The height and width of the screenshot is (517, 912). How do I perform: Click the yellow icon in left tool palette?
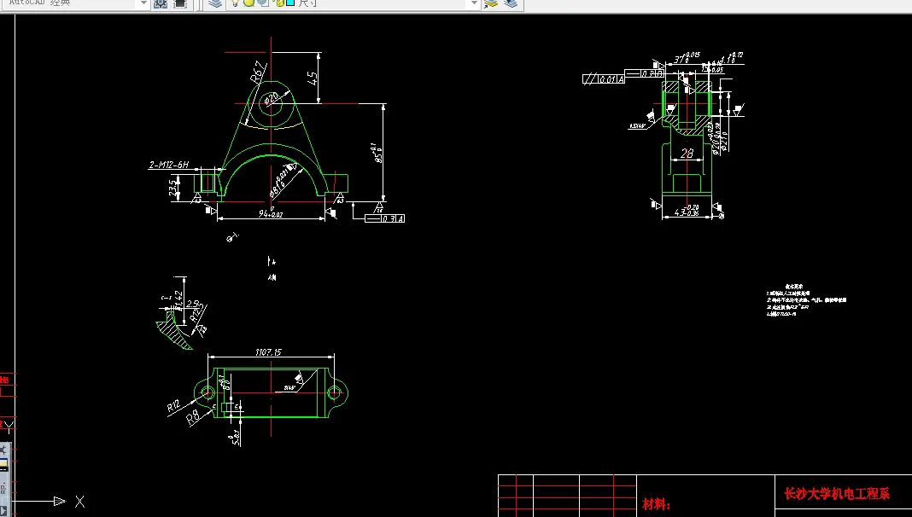point(3,463)
